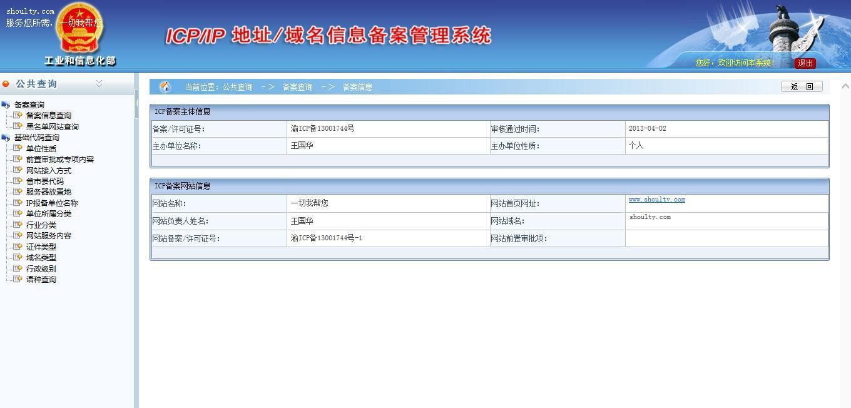
Task: Click the national emblem logo in header
Action: point(79,29)
